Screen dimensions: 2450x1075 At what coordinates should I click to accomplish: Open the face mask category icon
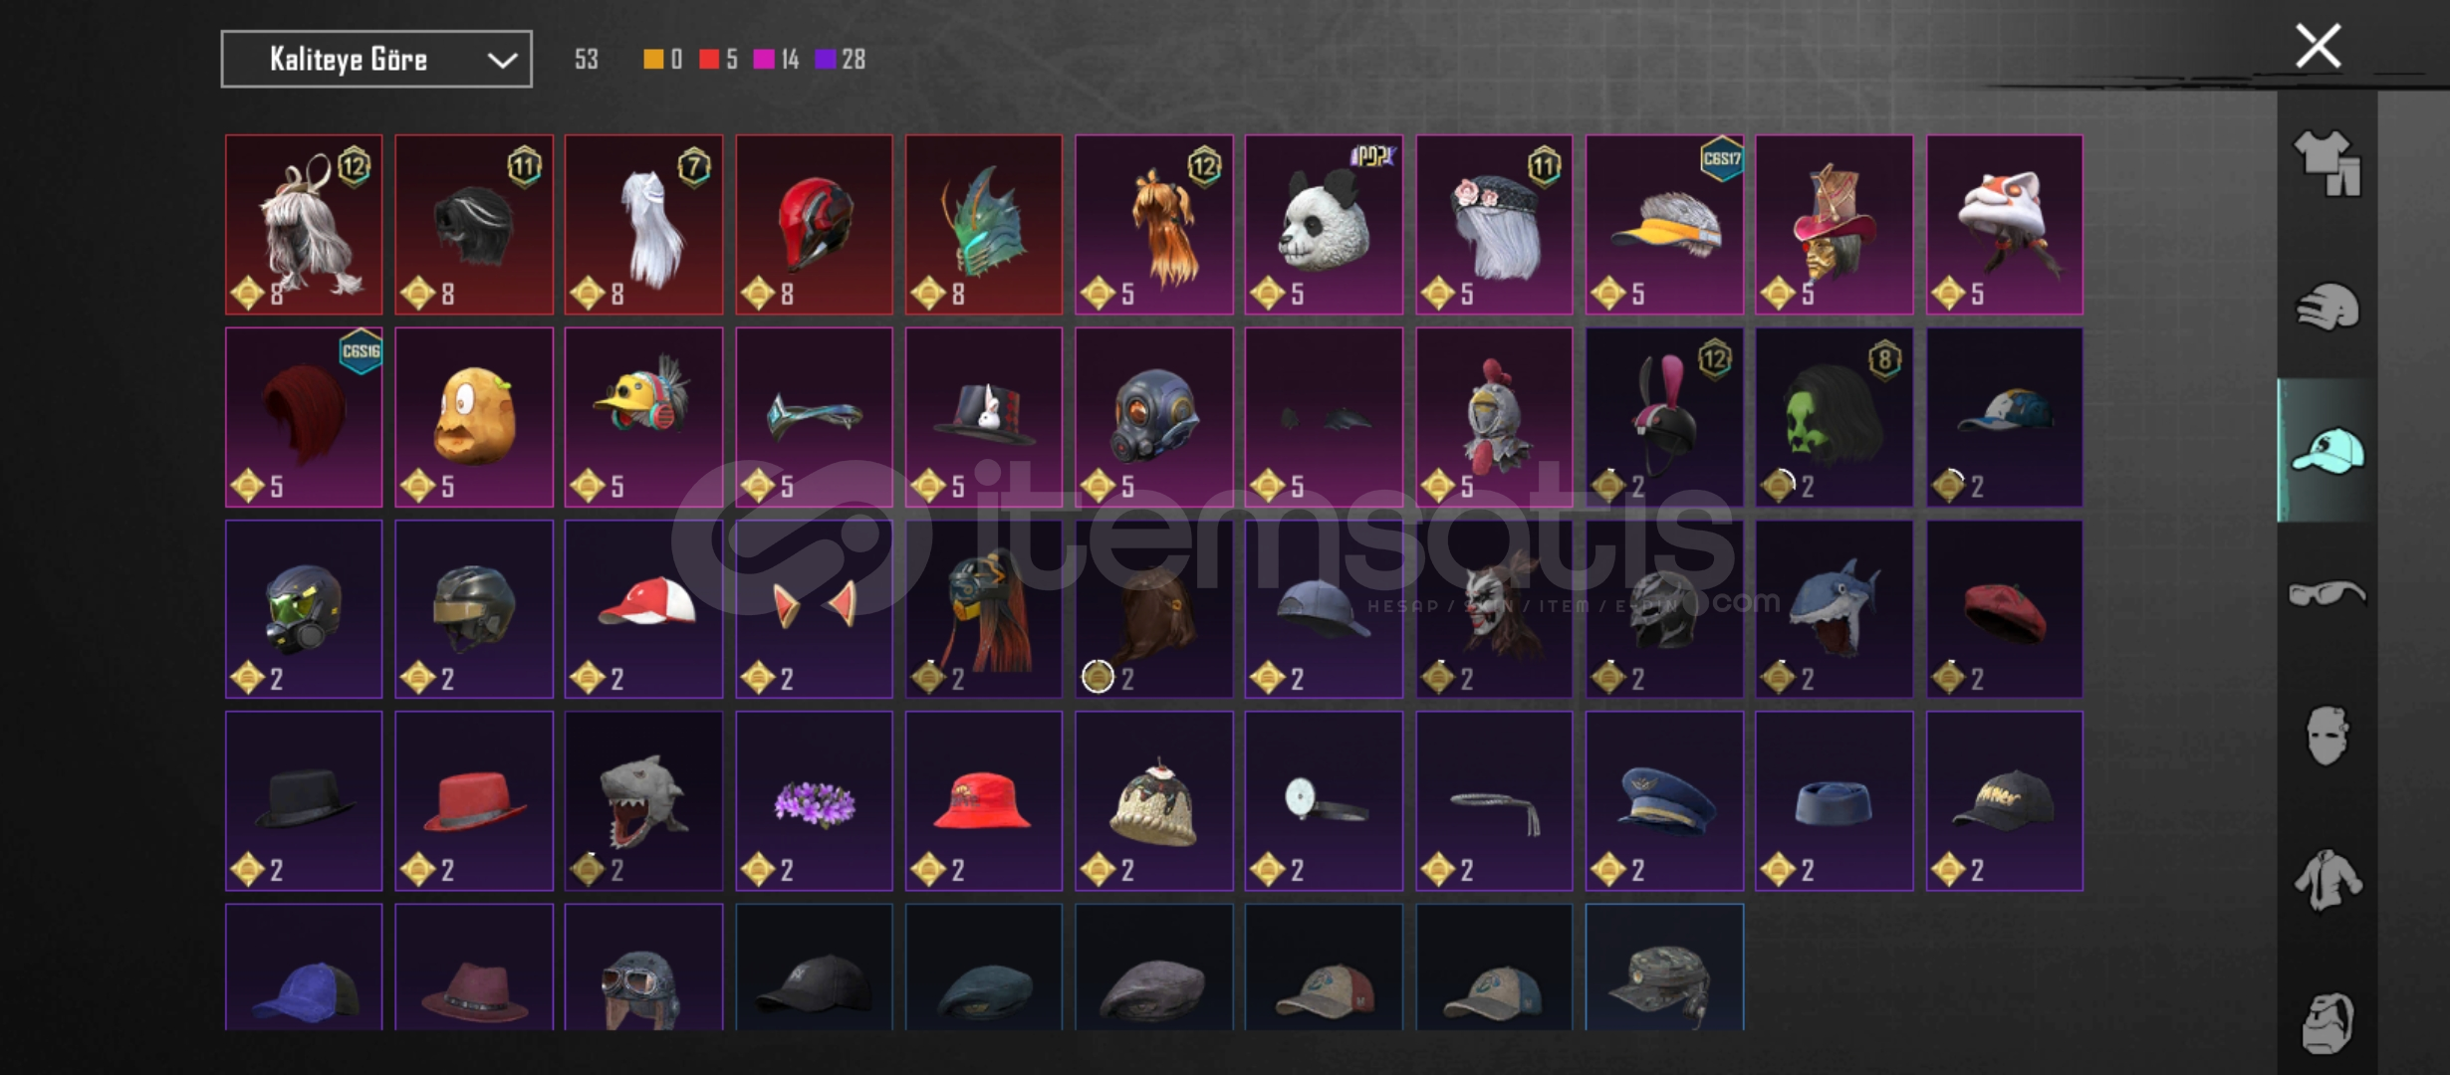click(2327, 736)
